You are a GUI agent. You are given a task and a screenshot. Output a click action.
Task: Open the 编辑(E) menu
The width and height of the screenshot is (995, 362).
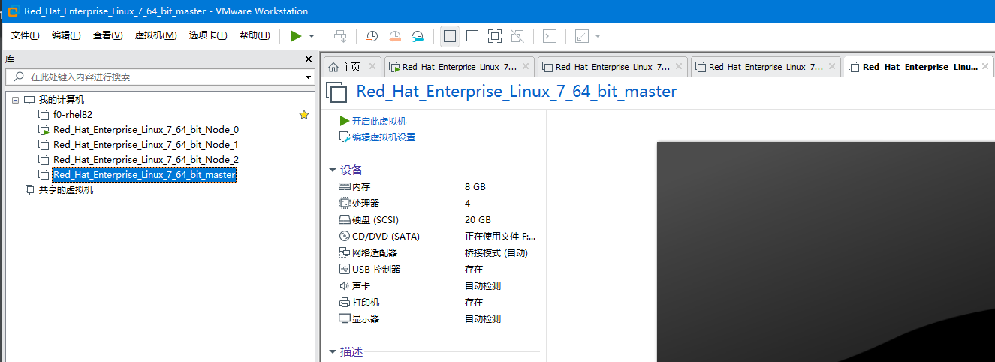[x=66, y=35]
